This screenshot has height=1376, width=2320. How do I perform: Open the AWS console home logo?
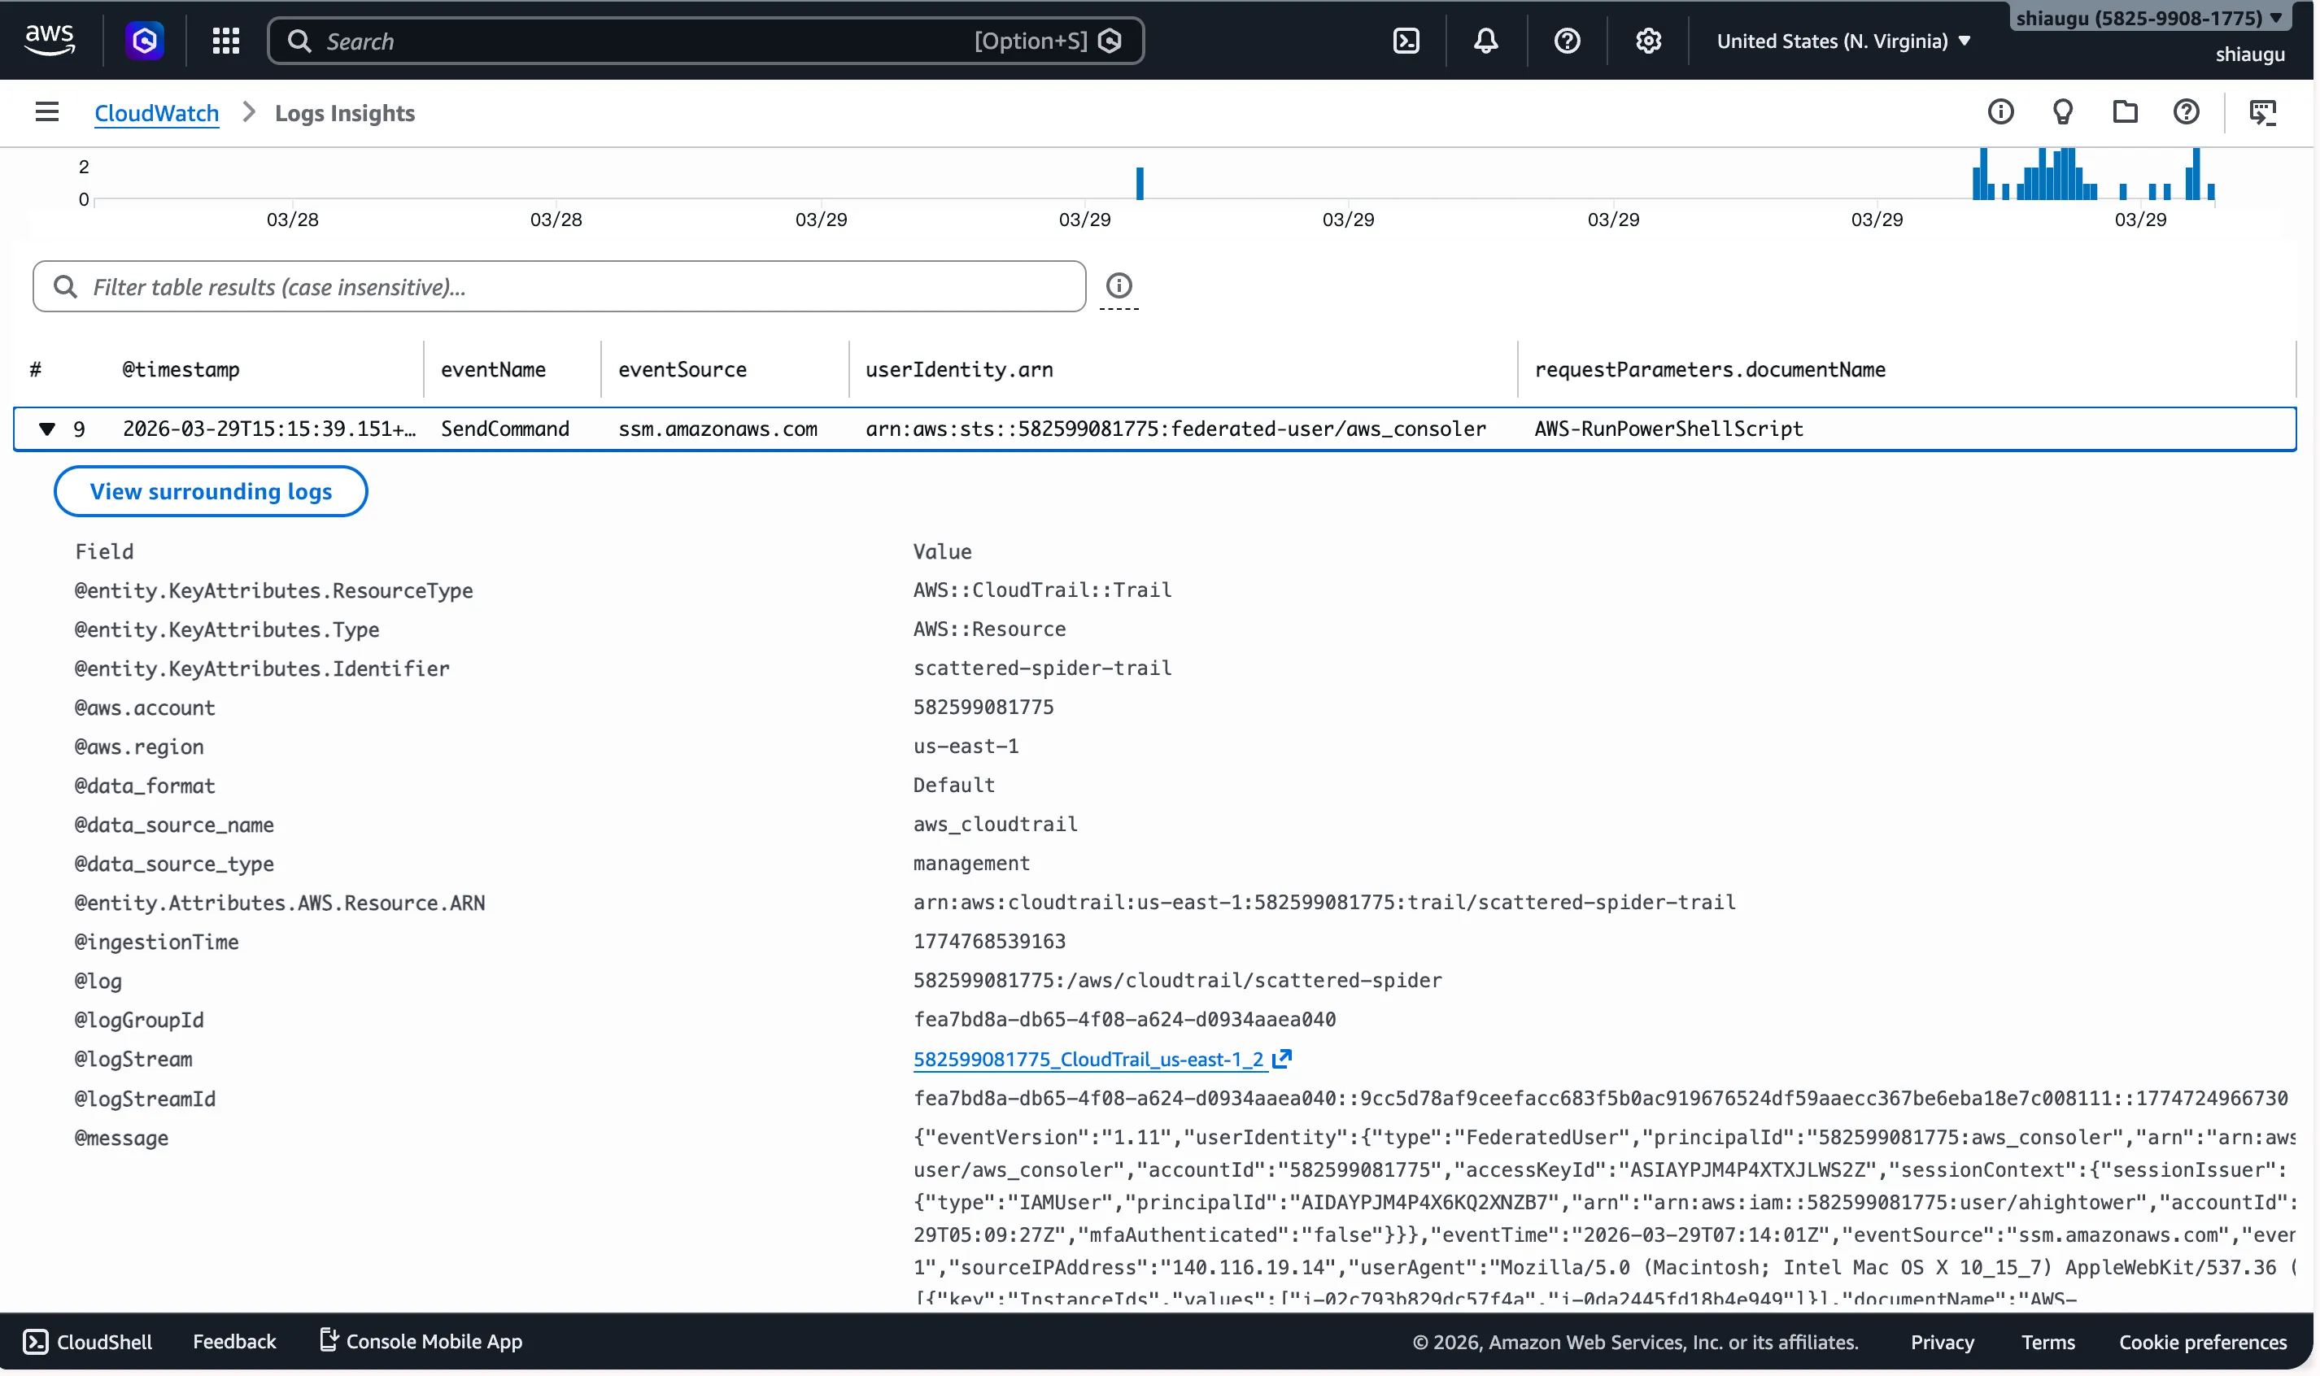pos(49,40)
